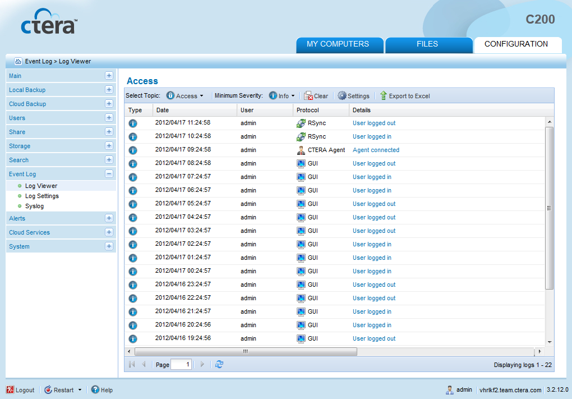The width and height of the screenshot is (572, 399).
Task: Click the Clear logs icon
Action: pyautogui.click(x=308, y=95)
